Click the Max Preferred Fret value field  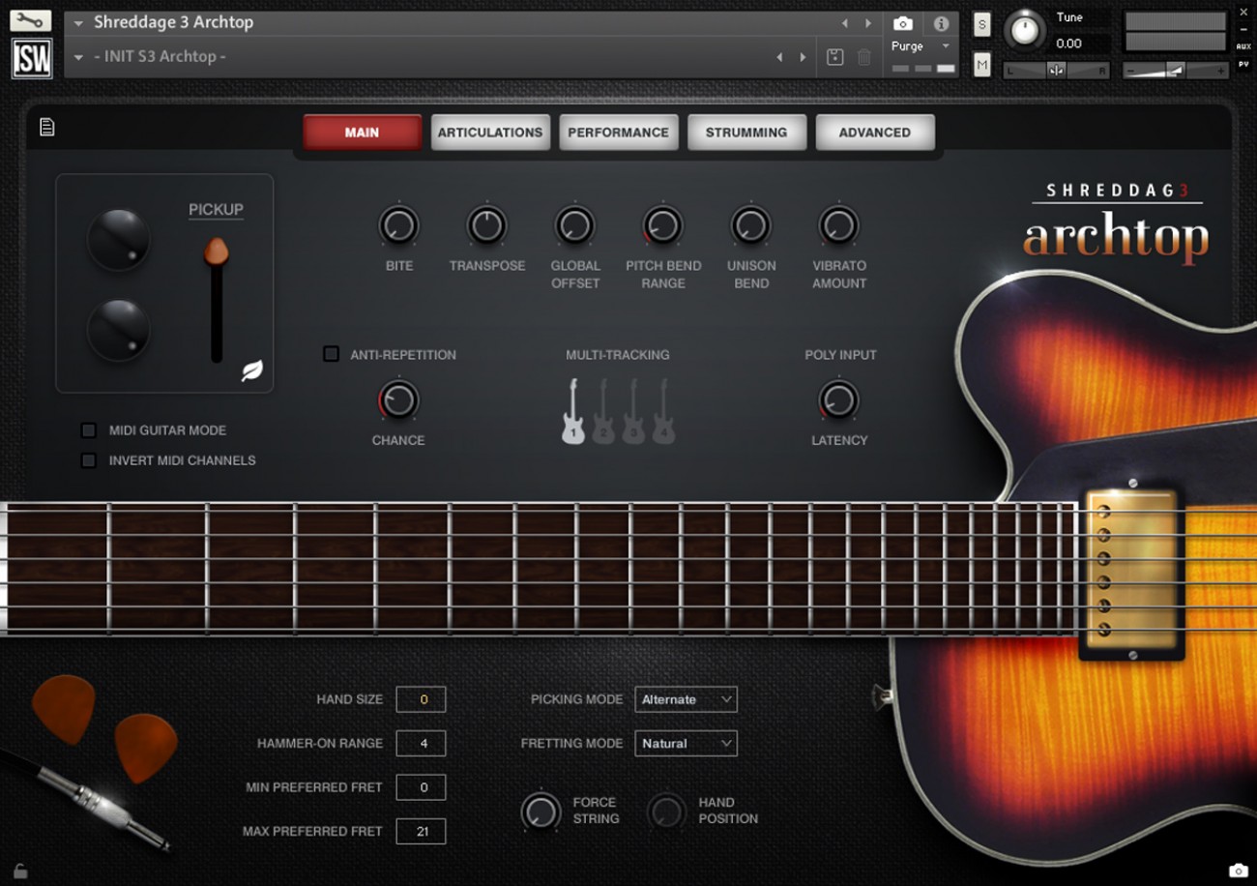[421, 831]
